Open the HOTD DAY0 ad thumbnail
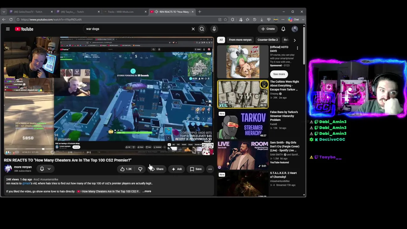This screenshot has width=407, height=229. tap(243, 61)
